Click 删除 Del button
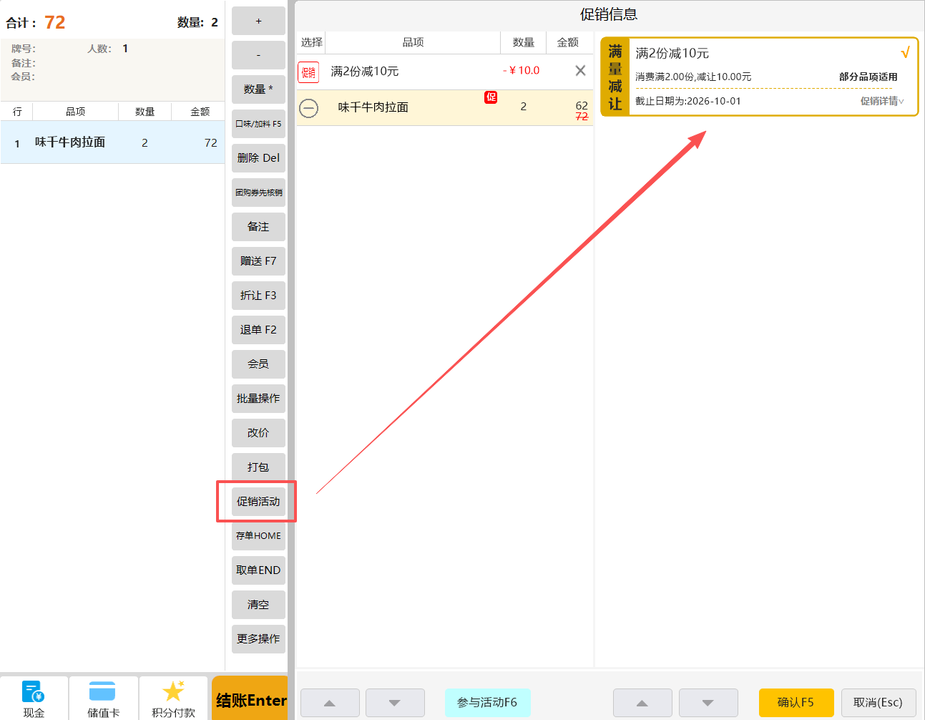925x720 pixels. click(x=258, y=158)
